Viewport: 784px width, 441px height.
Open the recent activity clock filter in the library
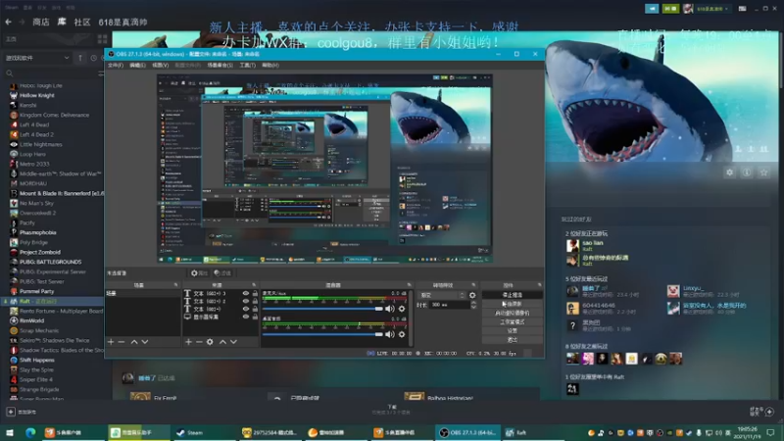coord(93,58)
